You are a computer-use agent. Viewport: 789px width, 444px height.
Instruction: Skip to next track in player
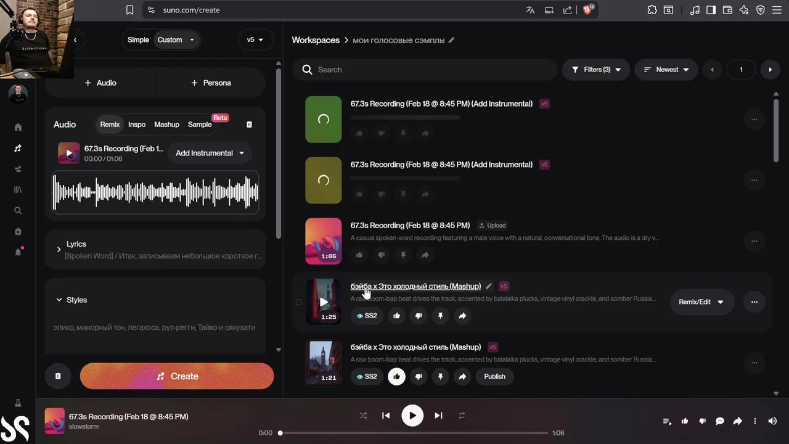438,416
